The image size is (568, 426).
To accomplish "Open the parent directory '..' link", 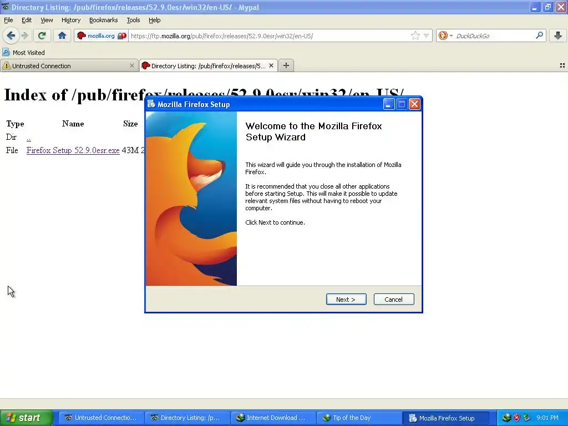I will pyautogui.click(x=29, y=138).
